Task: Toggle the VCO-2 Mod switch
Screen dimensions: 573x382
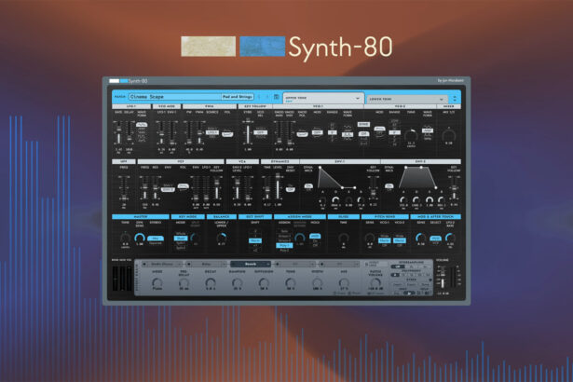Action: 380,130
